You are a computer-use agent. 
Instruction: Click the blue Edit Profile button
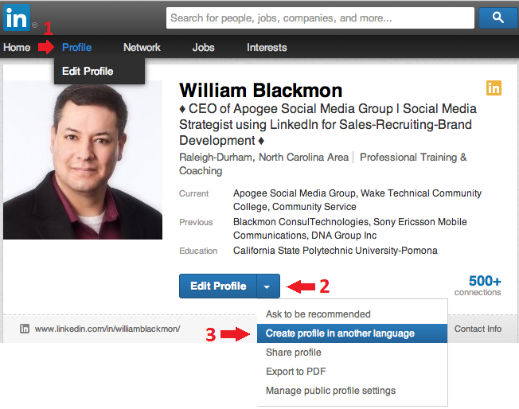coord(218,286)
